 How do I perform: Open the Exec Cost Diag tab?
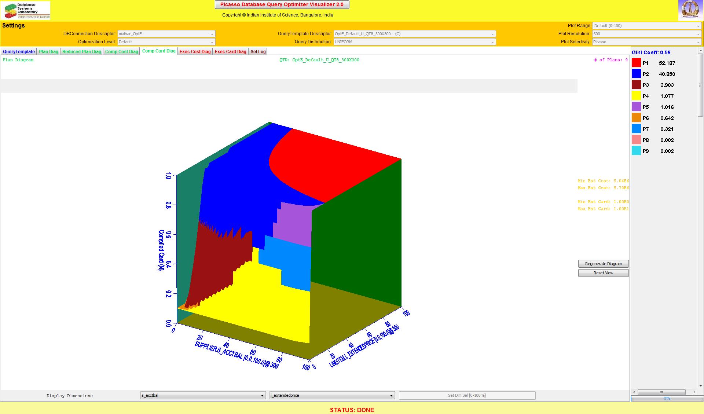pyautogui.click(x=195, y=52)
